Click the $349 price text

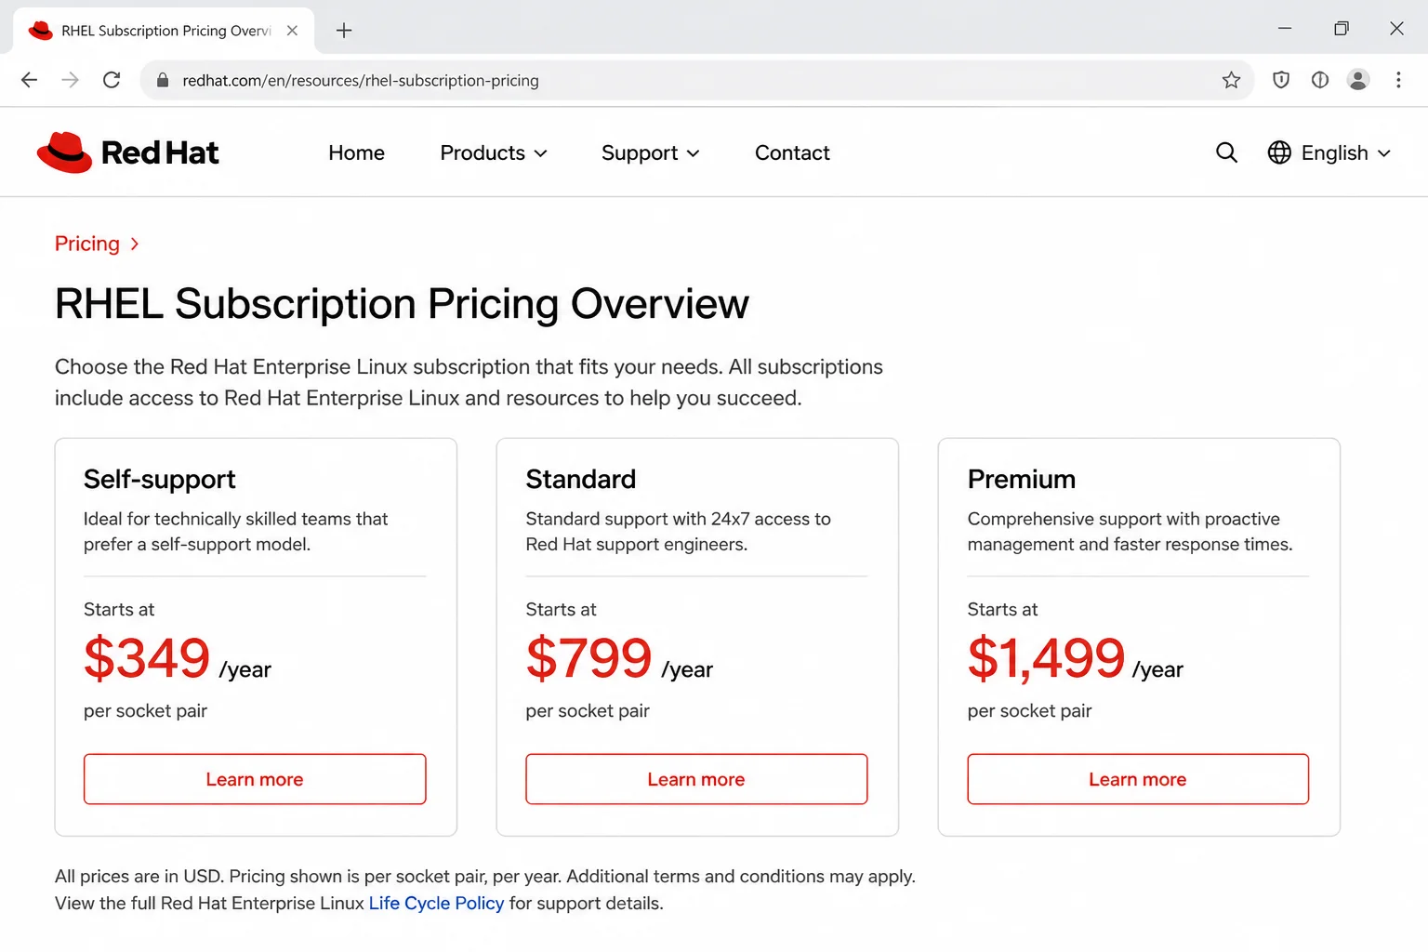147,658
